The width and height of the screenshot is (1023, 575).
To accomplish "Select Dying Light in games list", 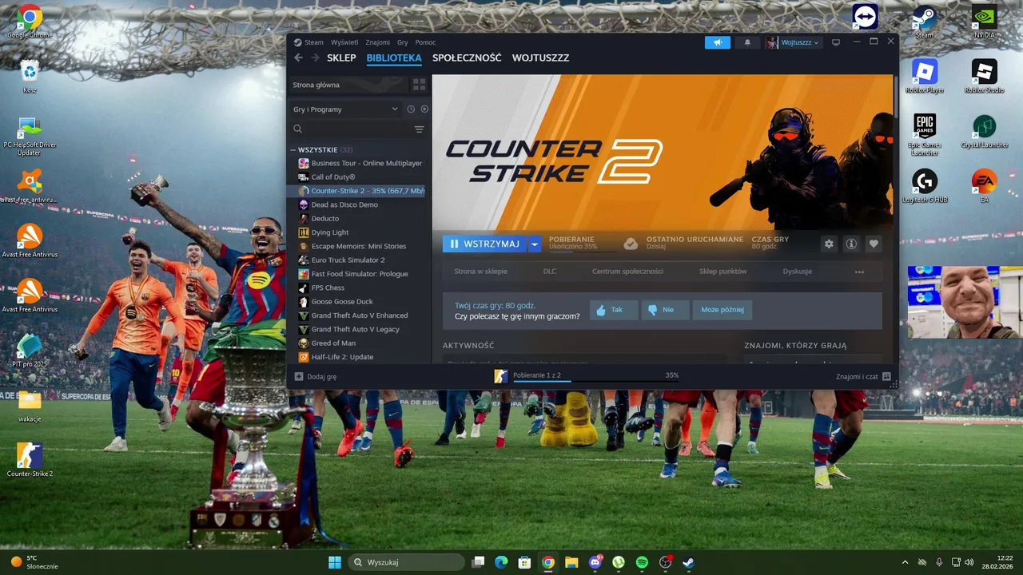I will pyautogui.click(x=359, y=232).
